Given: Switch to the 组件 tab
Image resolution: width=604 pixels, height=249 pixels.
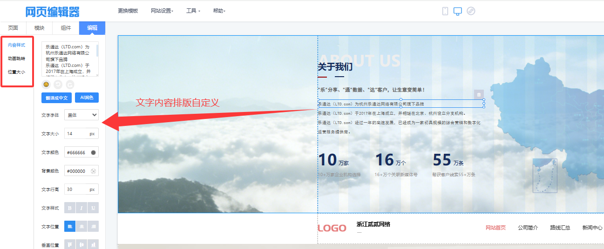Looking at the screenshot, I should [66, 28].
